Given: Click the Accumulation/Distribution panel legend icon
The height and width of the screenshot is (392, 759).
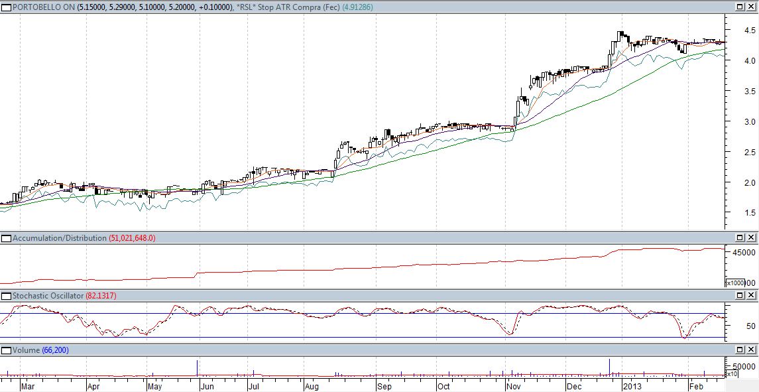Looking at the screenshot, I should point(7,237).
